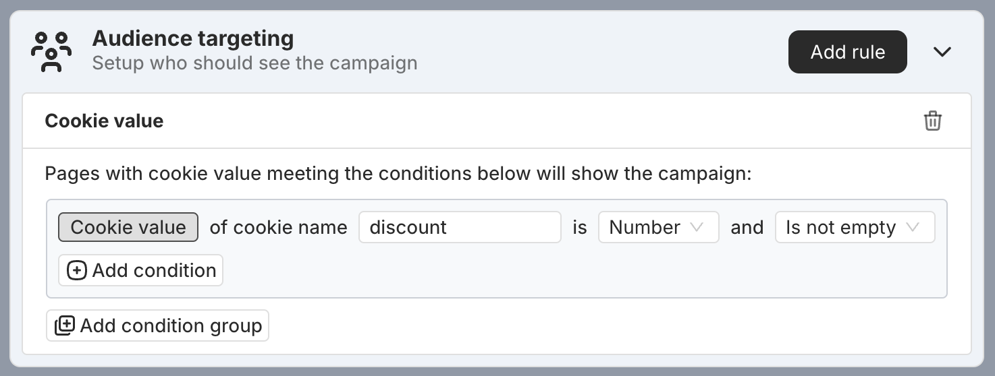Open the Is not empty operator dropdown

pyautogui.click(x=855, y=227)
